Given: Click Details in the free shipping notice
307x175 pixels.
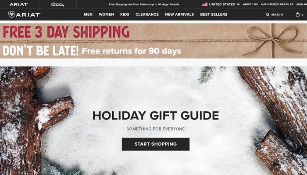Looking at the screenshot, I should pyautogui.click(x=175, y=4).
